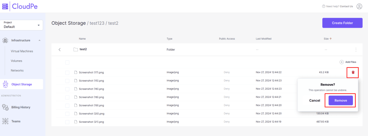
Task: Click the plus icon beside Add Files
Action: point(341,62)
